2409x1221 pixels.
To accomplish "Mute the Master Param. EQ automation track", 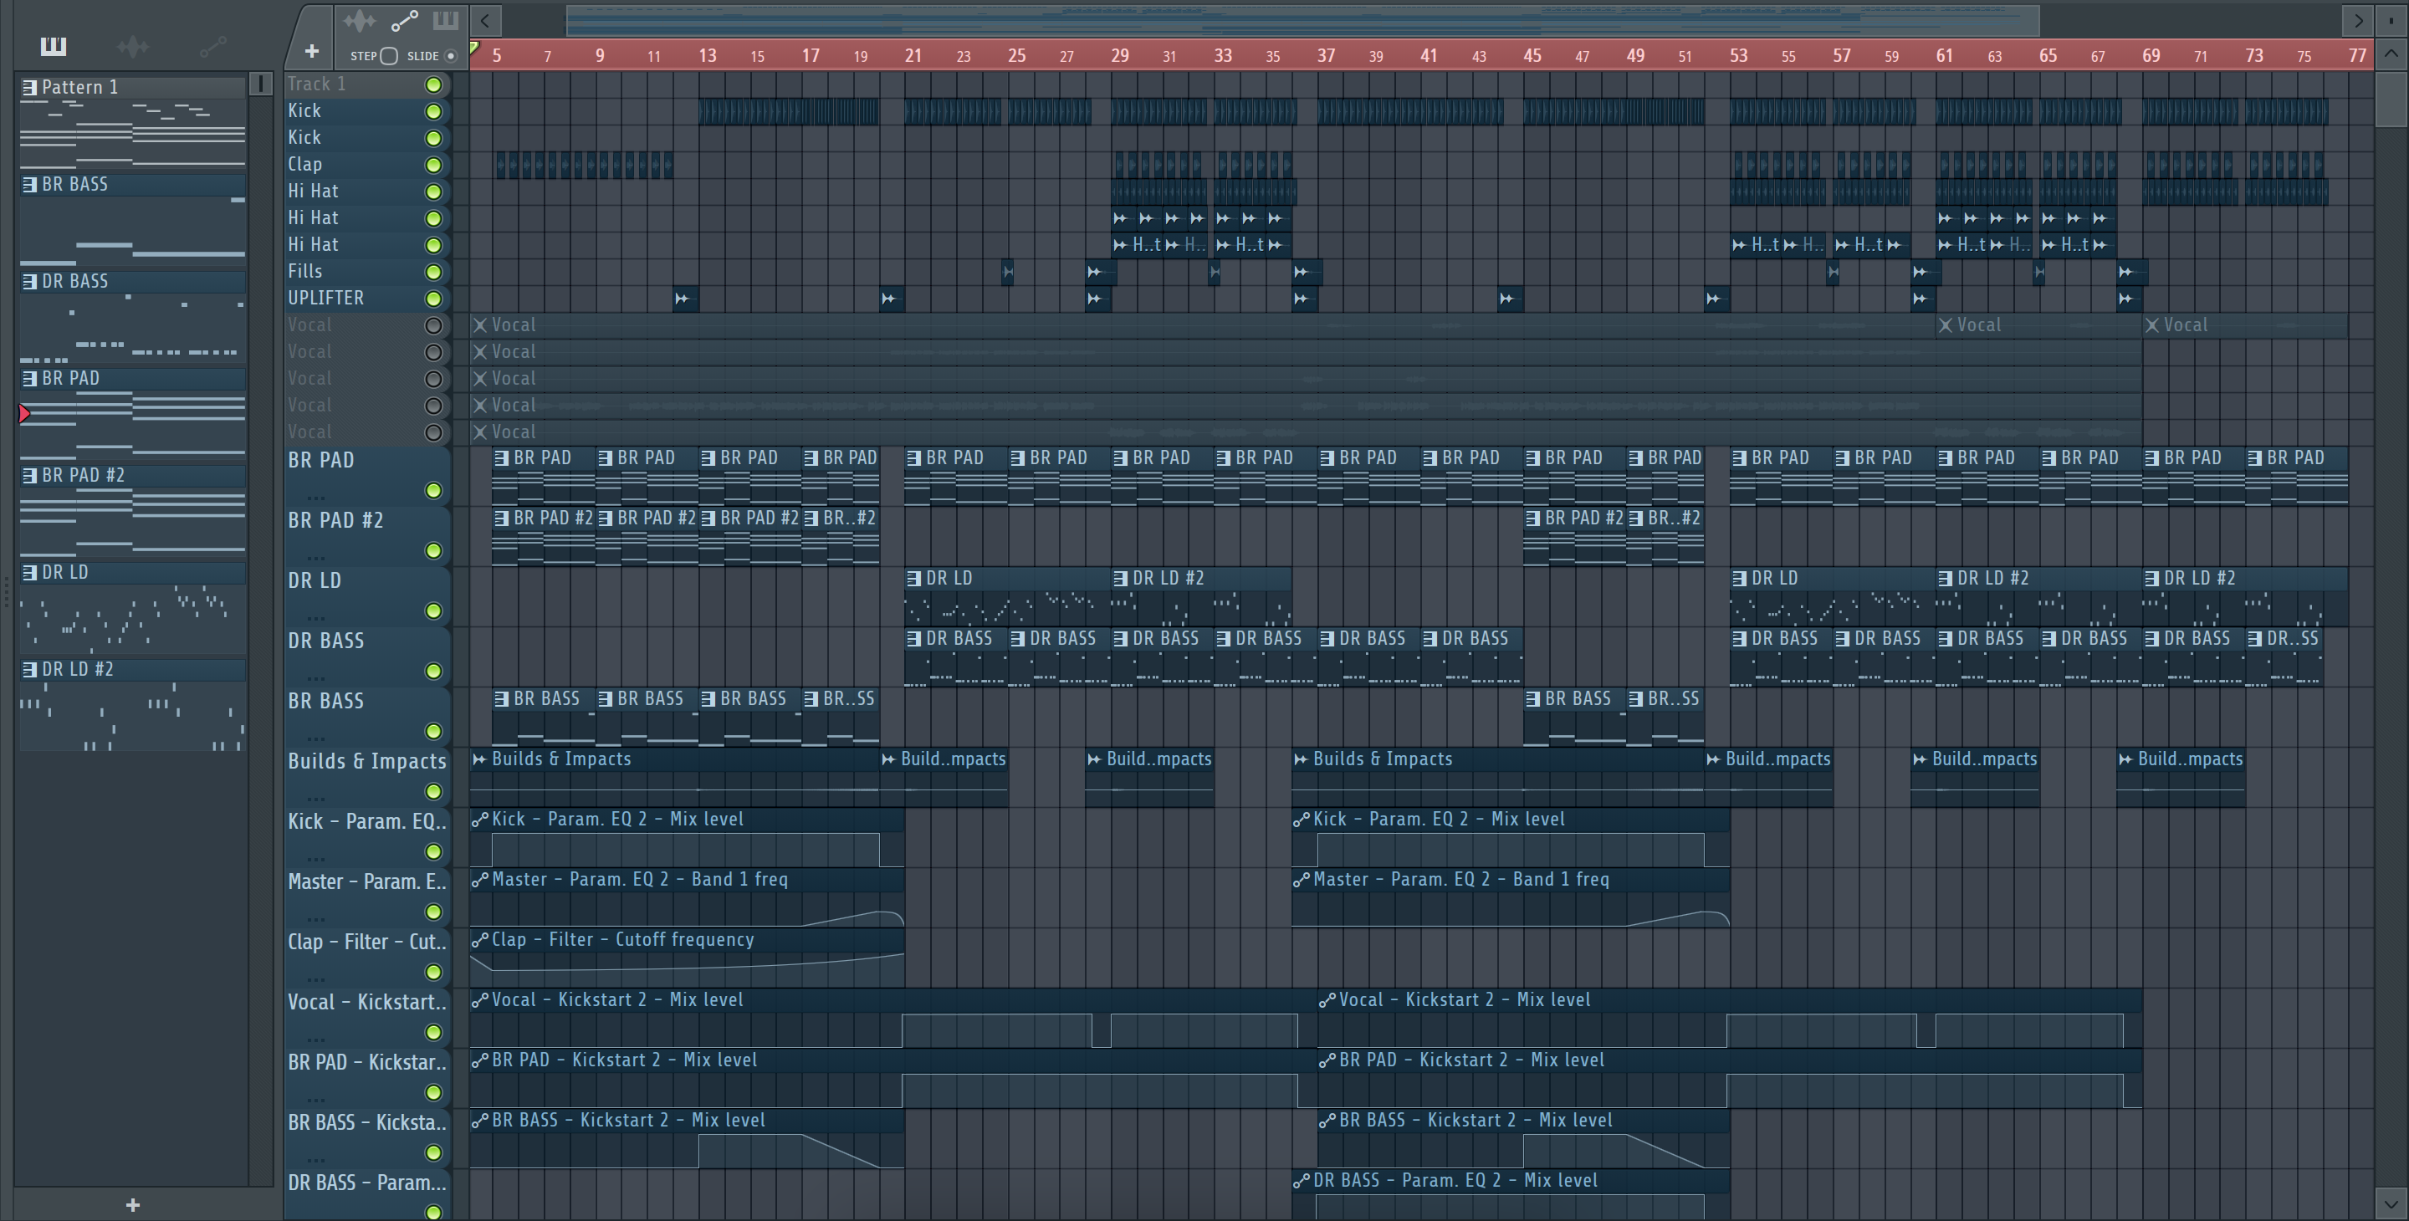I will point(433,912).
